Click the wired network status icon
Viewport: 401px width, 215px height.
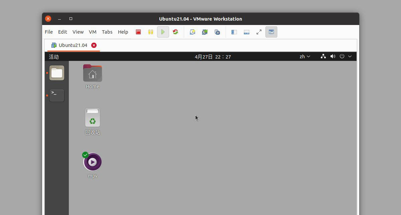click(323, 57)
